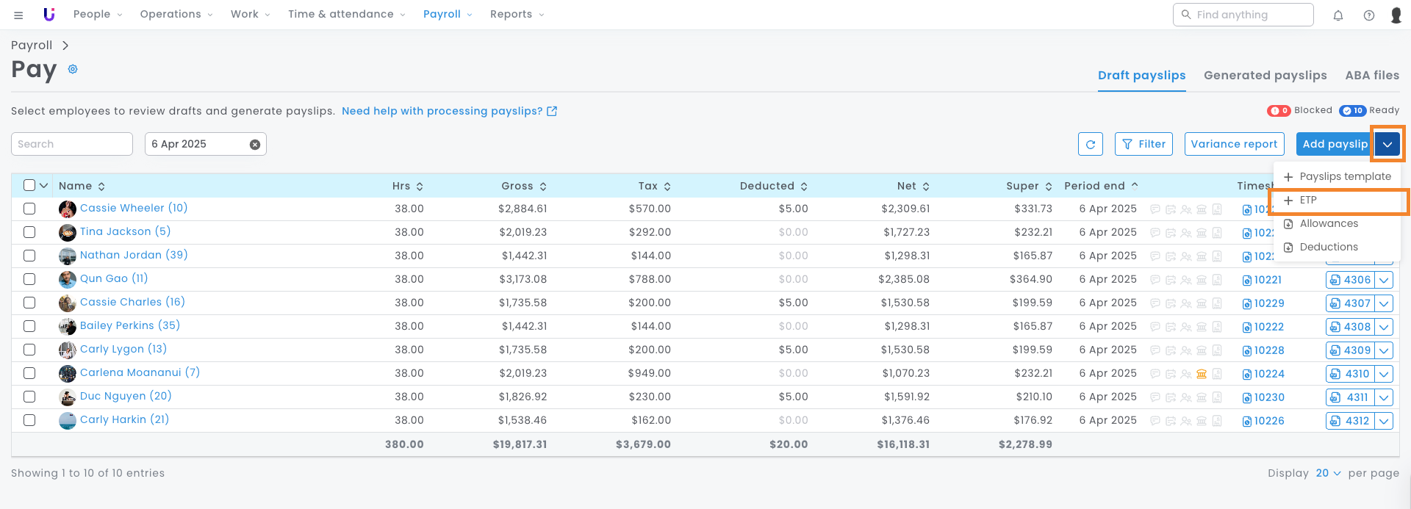Screen dimensions: 1411x509
Task: Clear the 6 Apr 2025 date filter
Action: [x=255, y=145]
